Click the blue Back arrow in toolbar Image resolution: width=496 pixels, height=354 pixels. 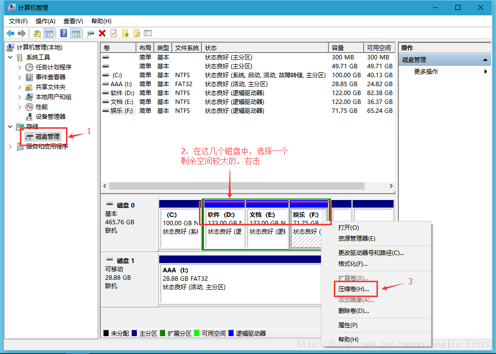[10, 33]
